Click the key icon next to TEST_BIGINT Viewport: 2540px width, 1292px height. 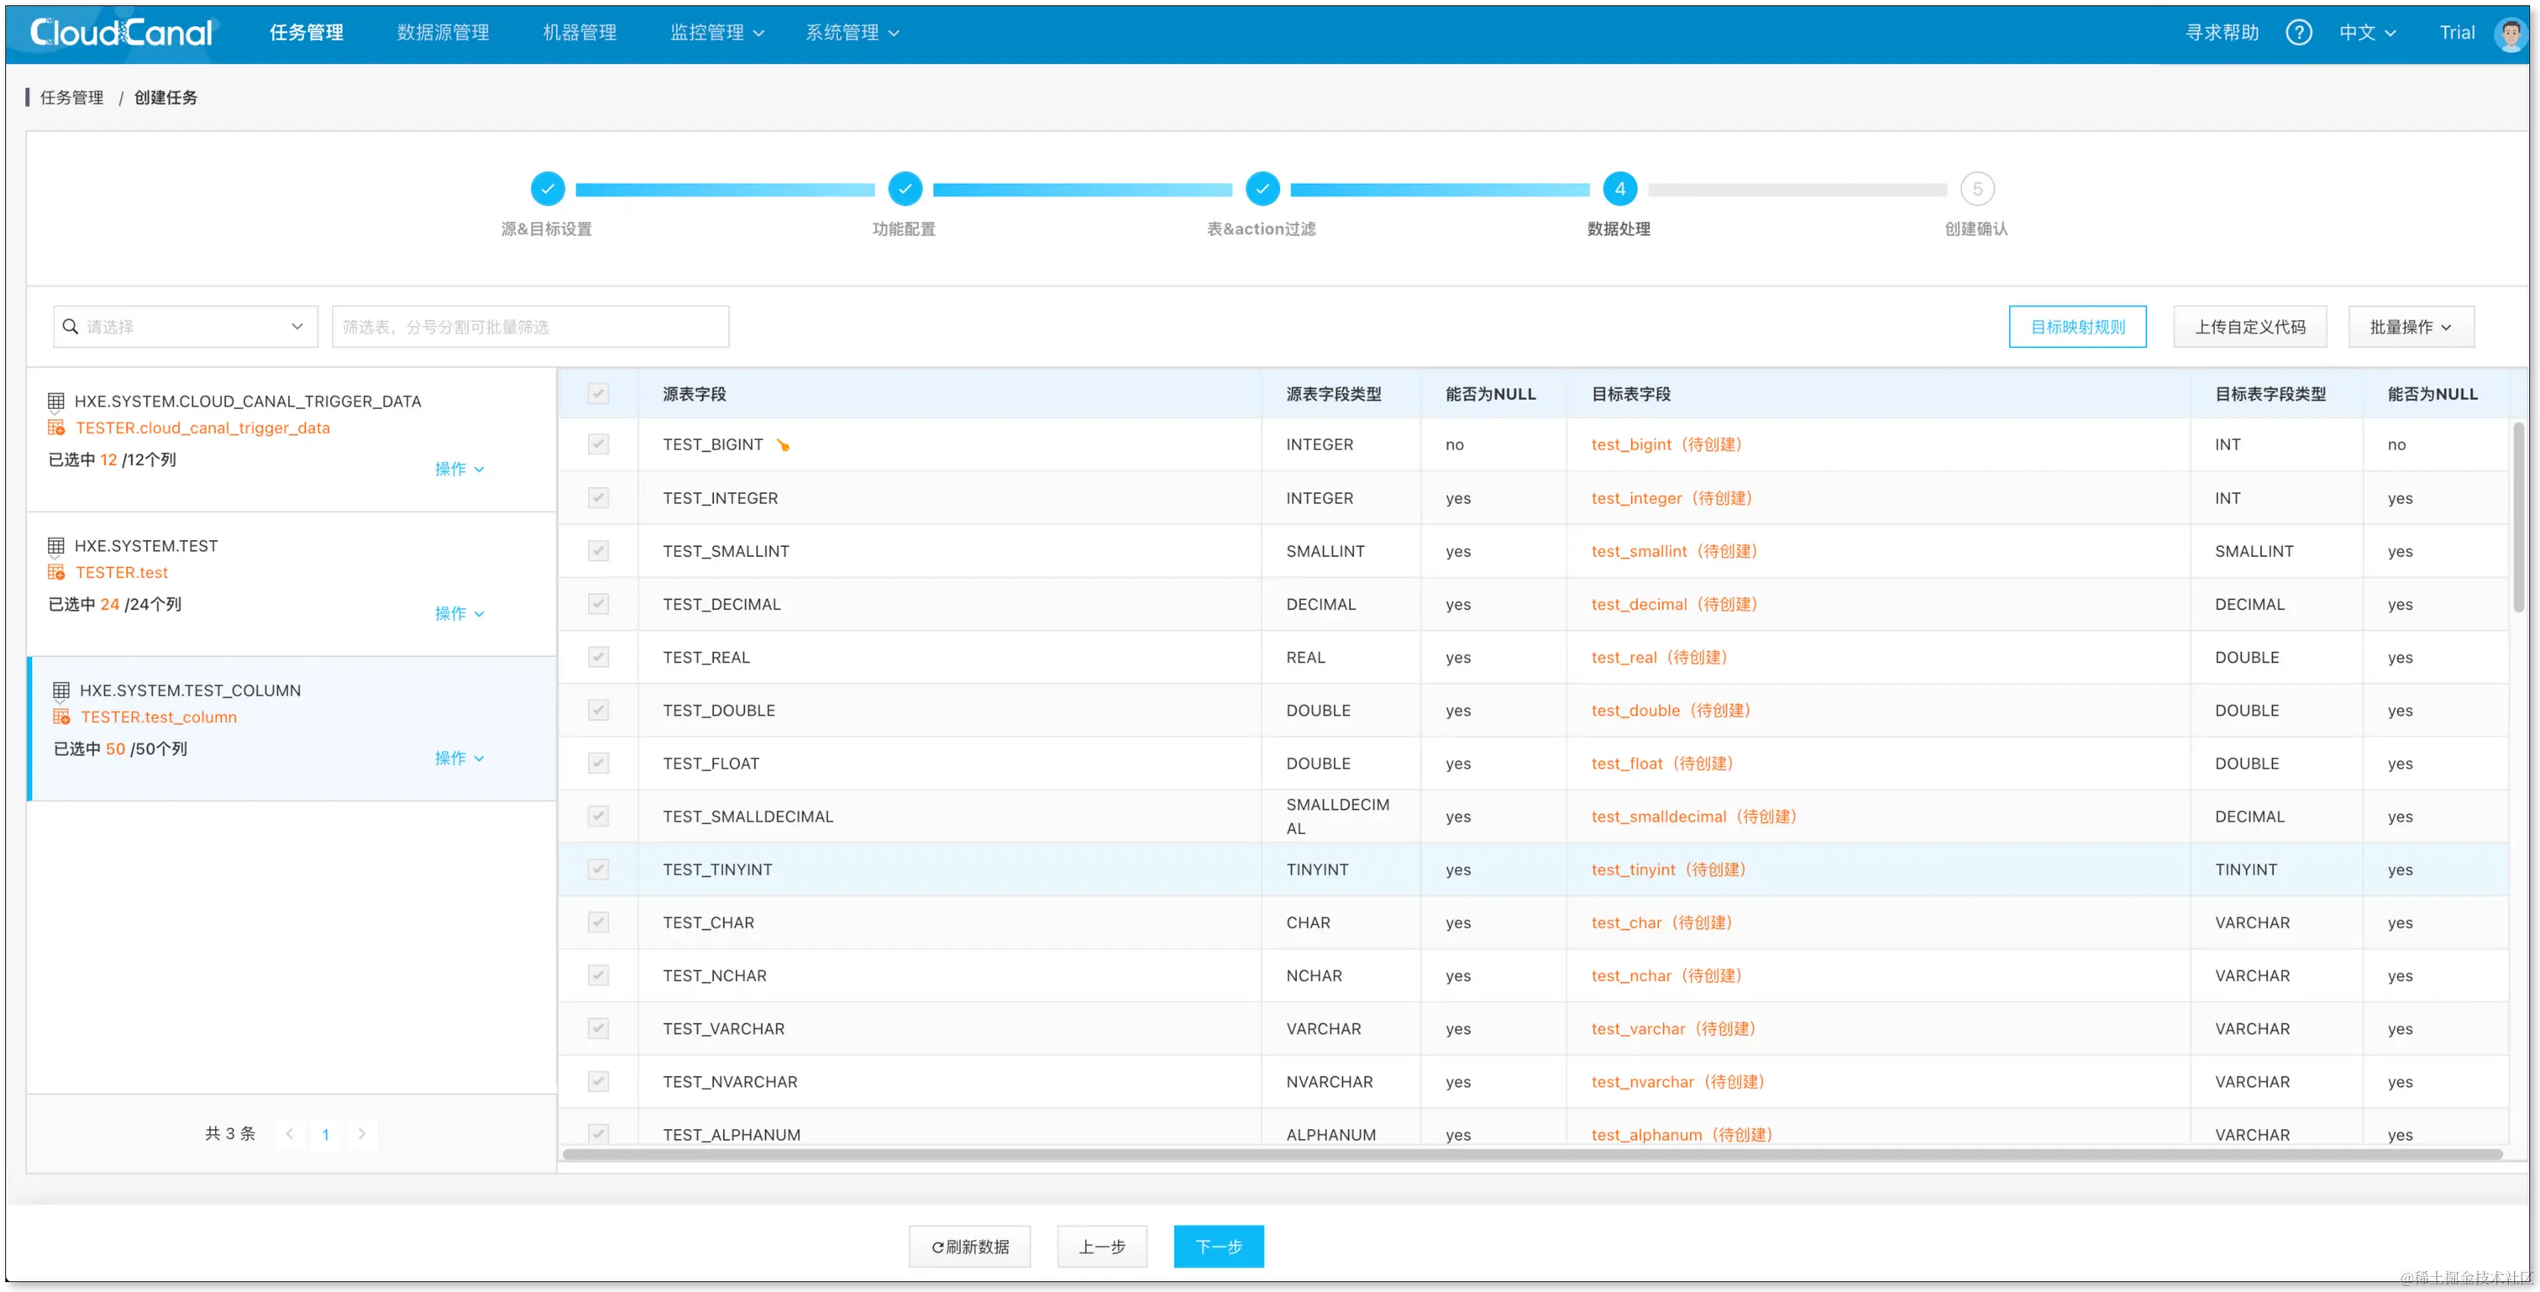pyautogui.click(x=783, y=444)
